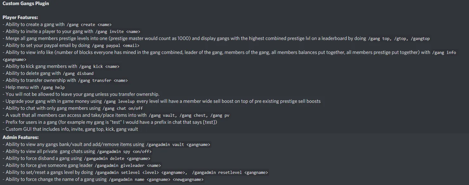Select the "/gang paypal <email>" code snippet
The height and width of the screenshot is (185, 469).
(115, 46)
